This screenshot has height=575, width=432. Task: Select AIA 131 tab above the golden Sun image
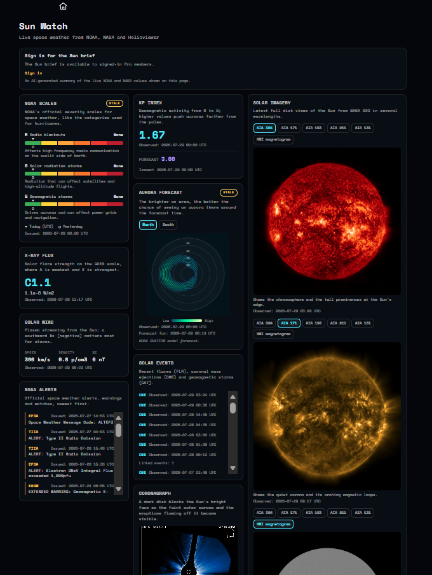coord(363,323)
